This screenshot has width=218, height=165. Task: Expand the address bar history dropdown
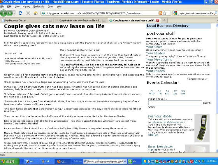169,13
